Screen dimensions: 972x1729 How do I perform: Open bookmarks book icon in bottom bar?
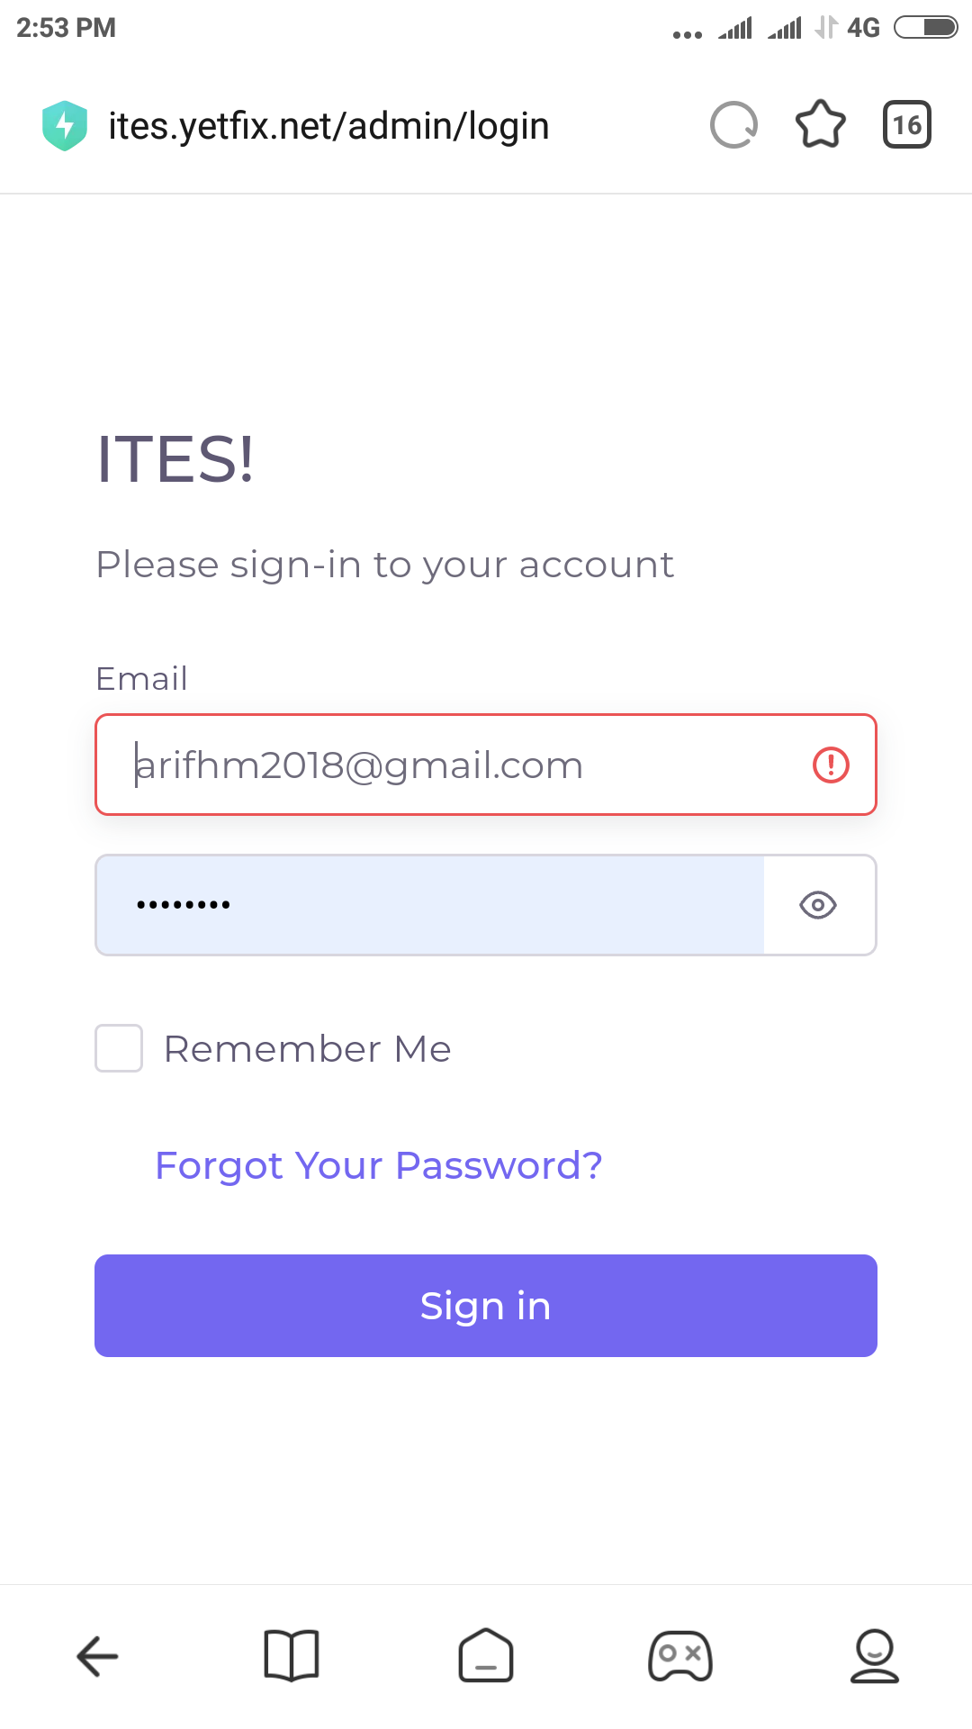pyautogui.click(x=292, y=1655)
